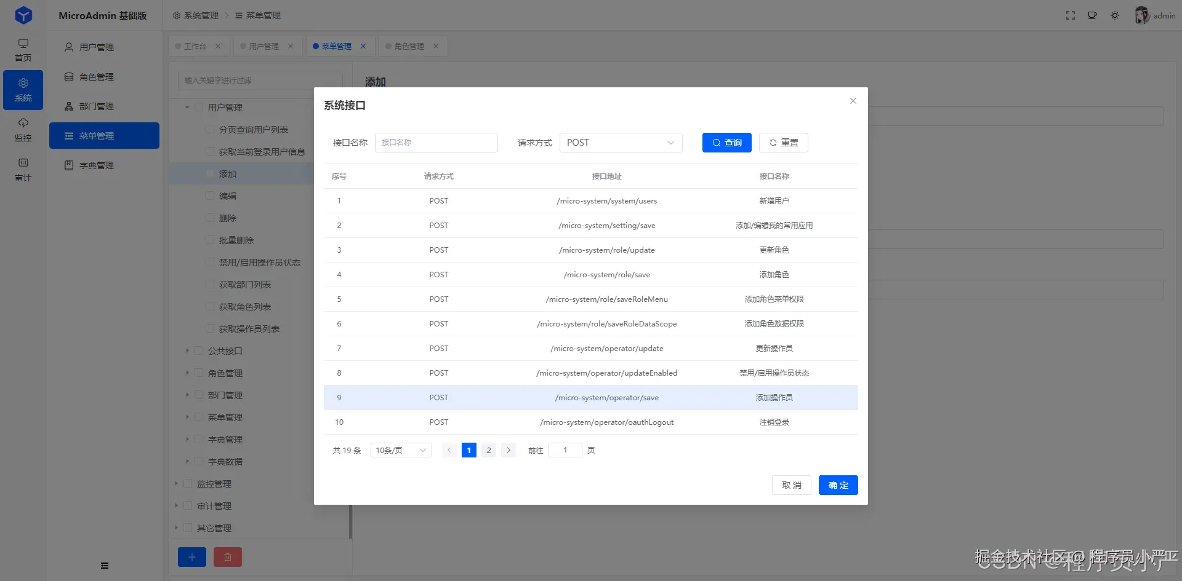
Task: Enable the 批量删除 checkbox
Action: tap(210, 240)
